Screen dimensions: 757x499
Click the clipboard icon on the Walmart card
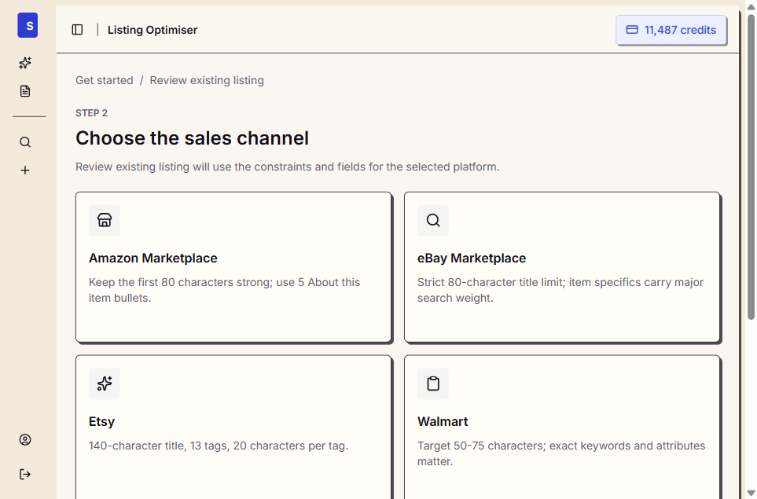(x=433, y=383)
